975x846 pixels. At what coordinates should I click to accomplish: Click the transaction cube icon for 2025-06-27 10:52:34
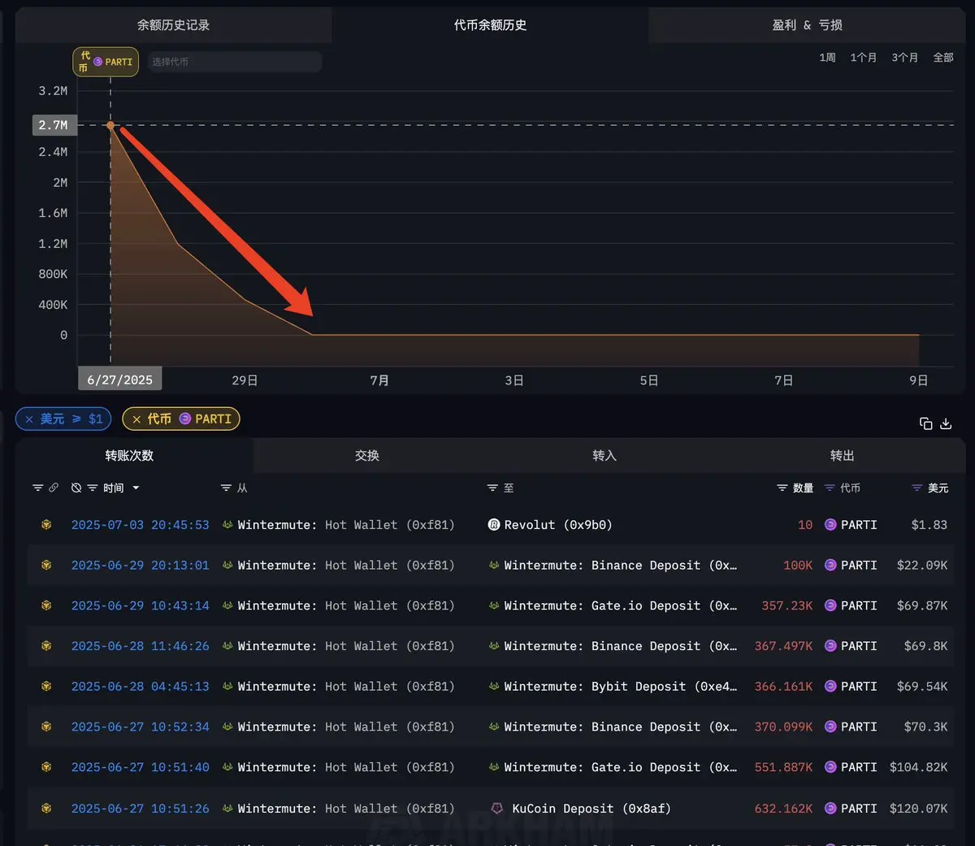46,727
